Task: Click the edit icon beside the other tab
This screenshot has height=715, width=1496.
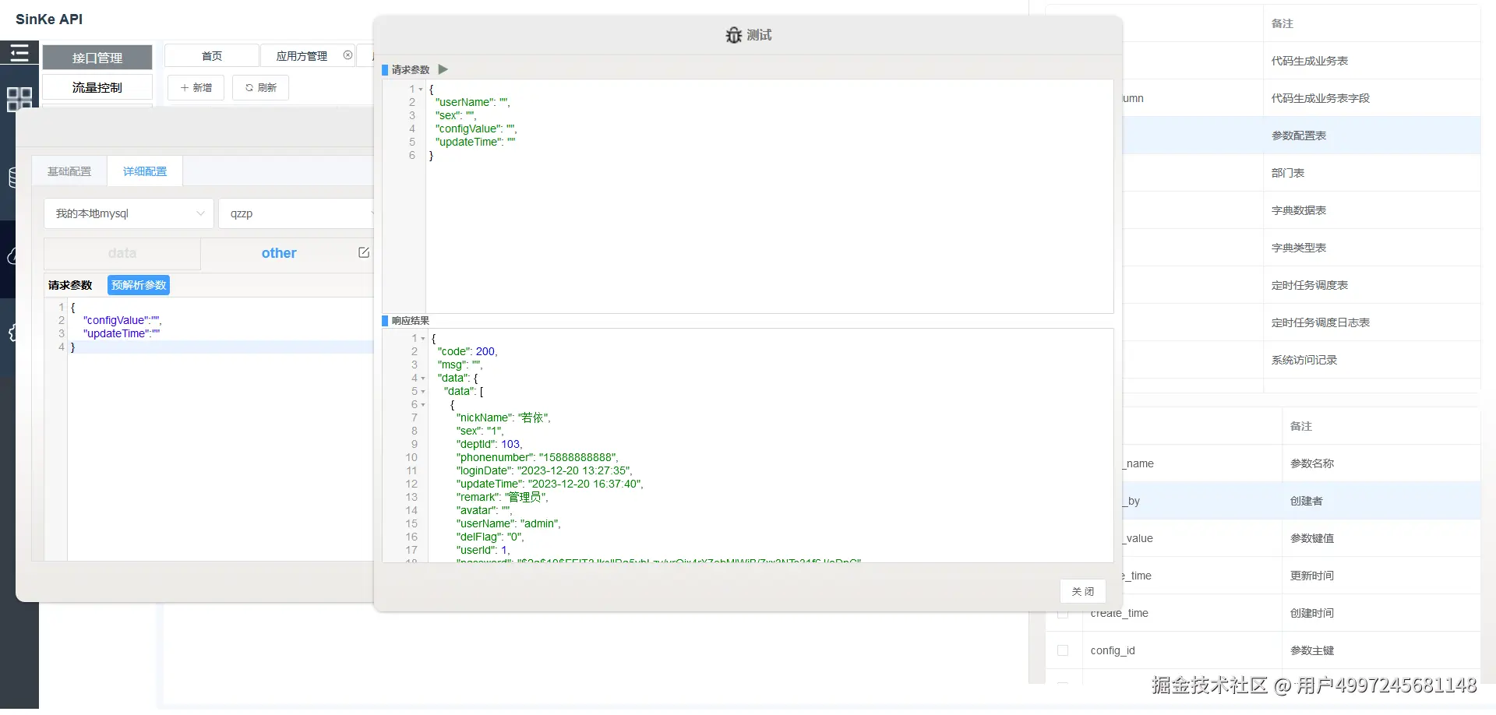Action: 364,252
